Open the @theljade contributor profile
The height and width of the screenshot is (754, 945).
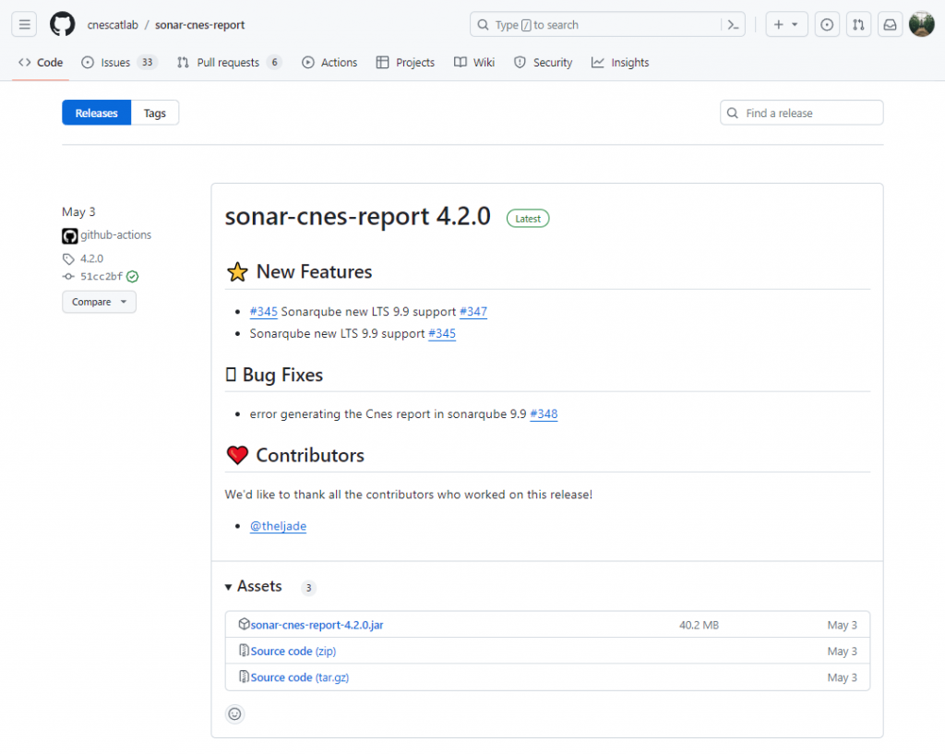(x=278, y=526)
